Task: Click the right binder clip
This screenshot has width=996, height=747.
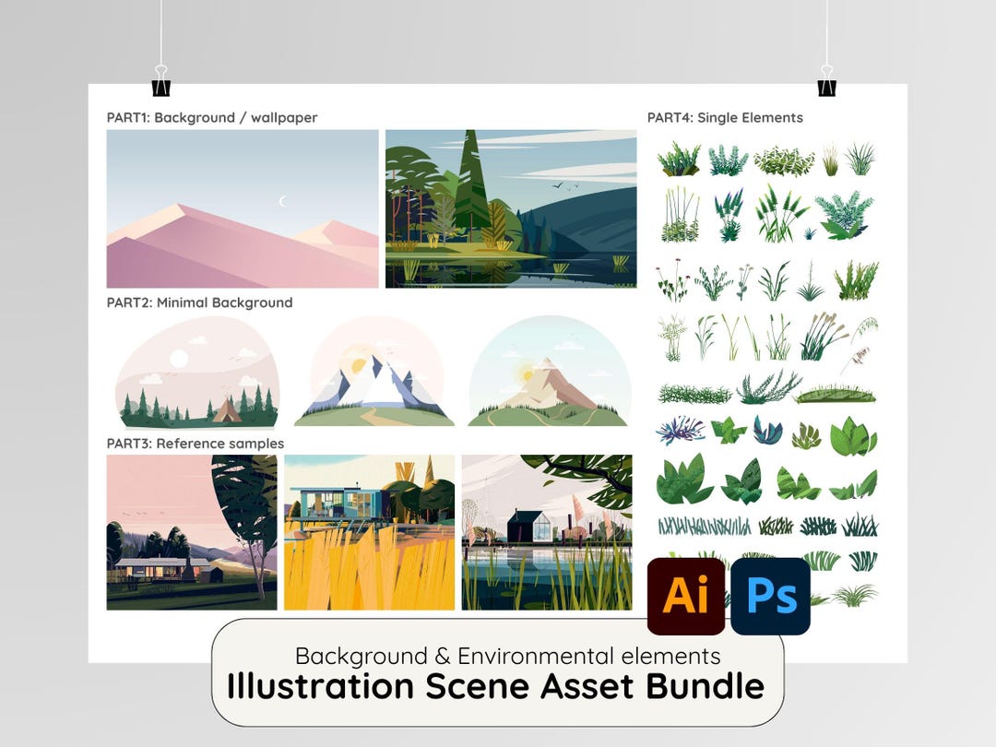Action: [x=826, y=80]
